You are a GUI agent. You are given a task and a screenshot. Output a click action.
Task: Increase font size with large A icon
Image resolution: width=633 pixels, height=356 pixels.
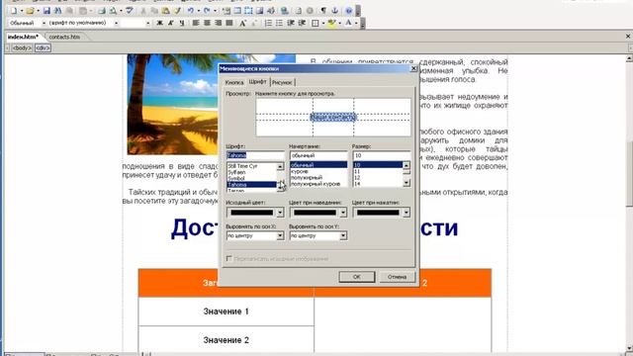tap(243, 23)
